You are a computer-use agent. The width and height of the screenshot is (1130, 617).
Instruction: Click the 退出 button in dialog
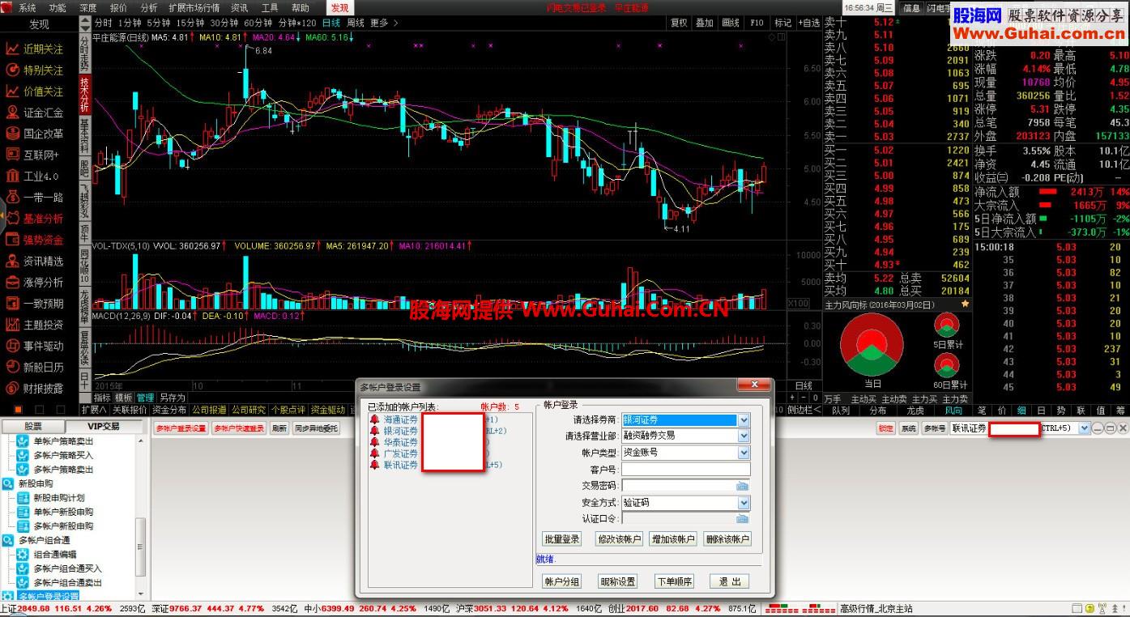[x=730, y=581]
